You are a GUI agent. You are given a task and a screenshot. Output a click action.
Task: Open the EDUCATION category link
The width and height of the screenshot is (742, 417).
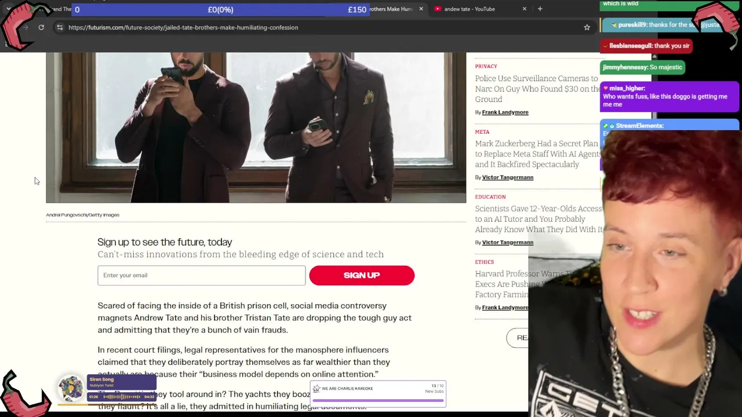click(x=490, y=197)
